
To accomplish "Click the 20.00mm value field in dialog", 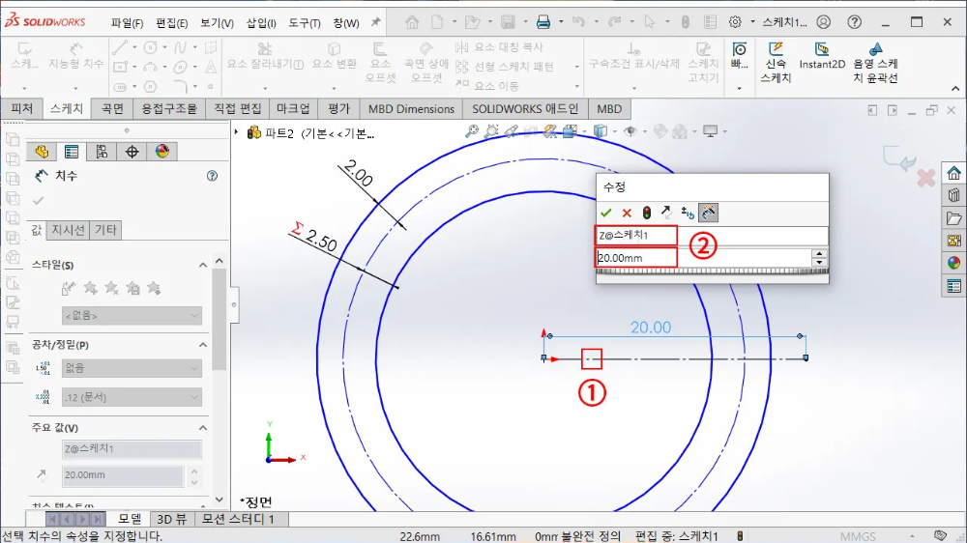I will (703, 258).
